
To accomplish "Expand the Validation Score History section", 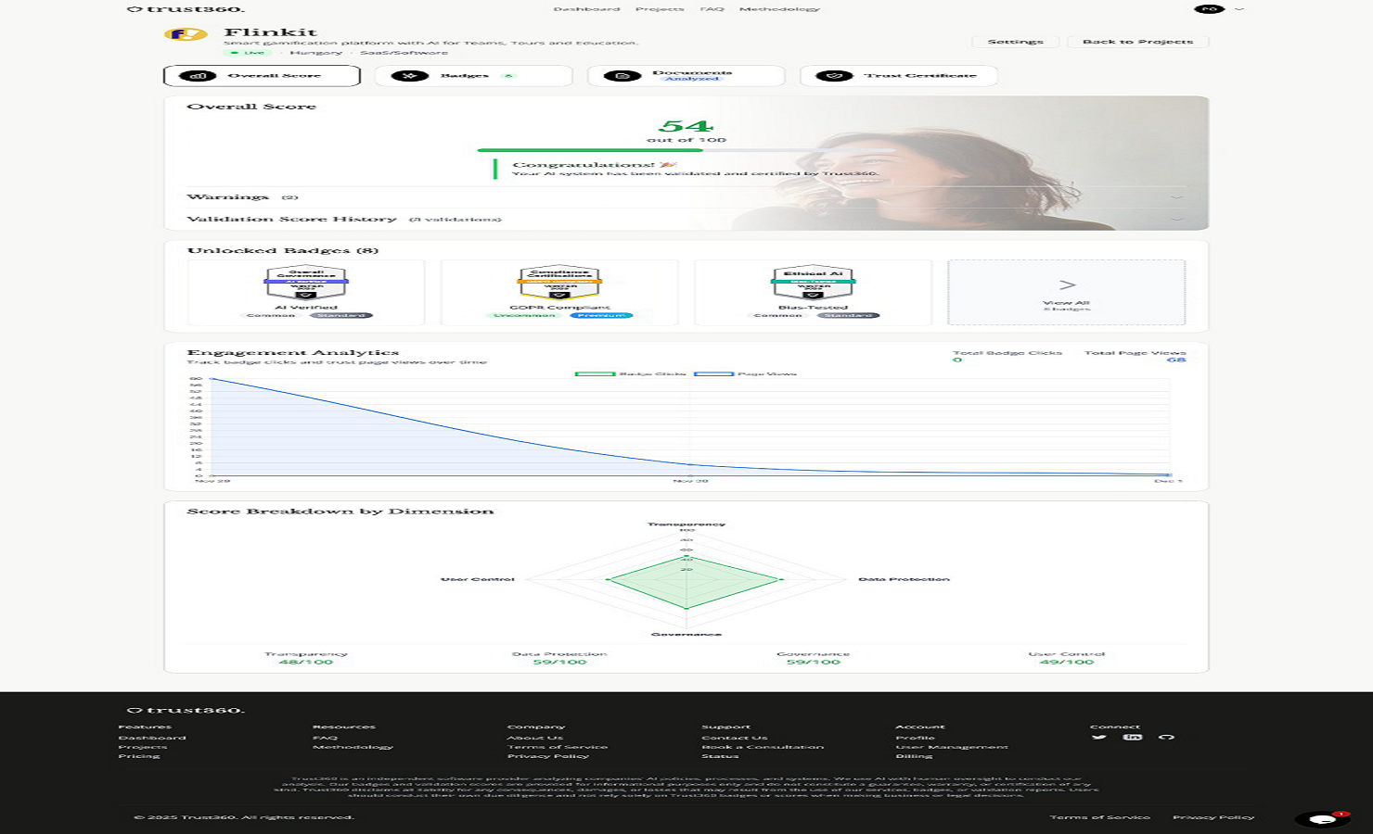I will click(x=1176, y=220).
